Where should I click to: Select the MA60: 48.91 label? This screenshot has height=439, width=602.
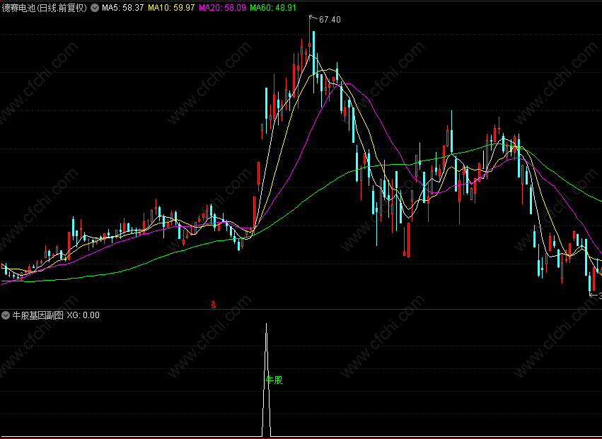click(x=273, y=8)
